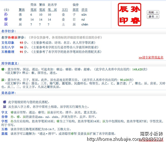
Task: Click the traditional form 孫 cell
Action: tap(20, 15)
